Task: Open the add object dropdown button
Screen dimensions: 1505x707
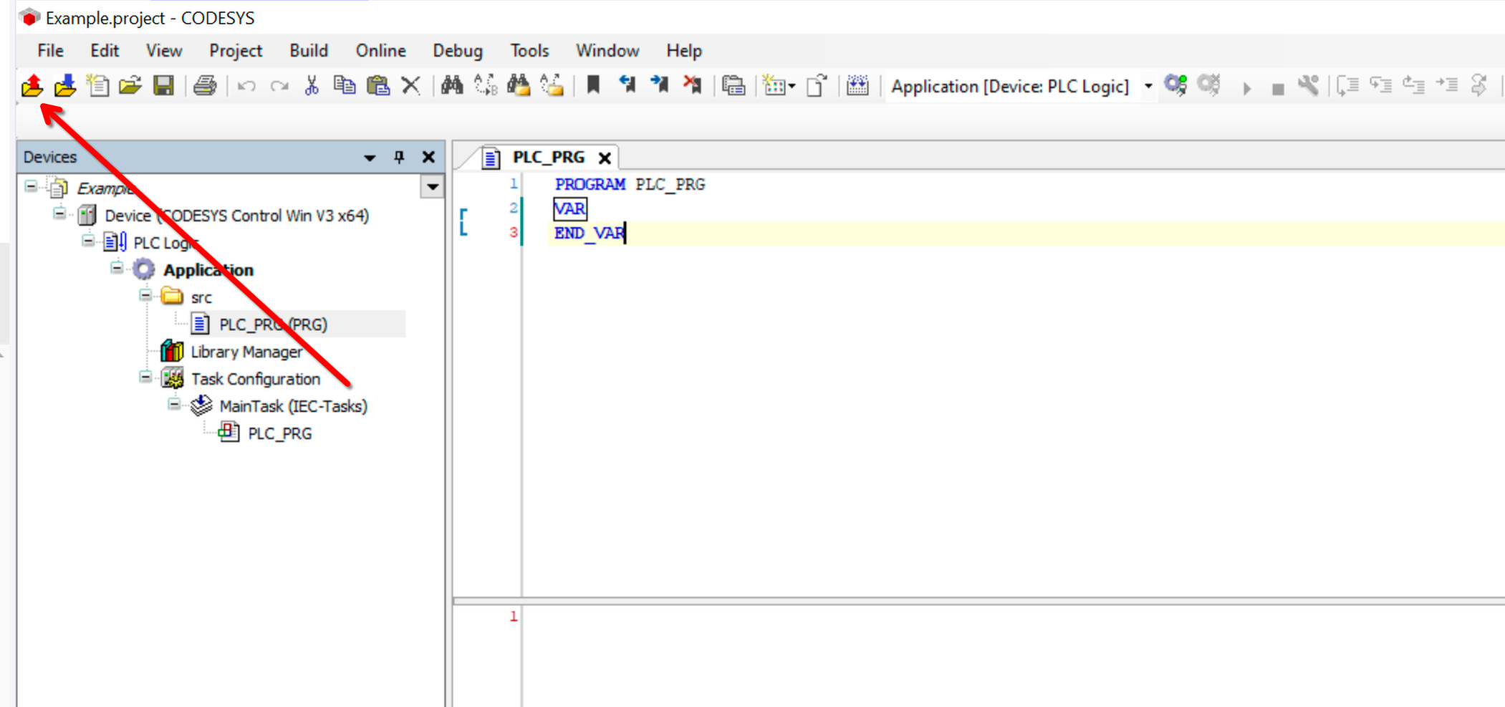Action: click(779, 86)
